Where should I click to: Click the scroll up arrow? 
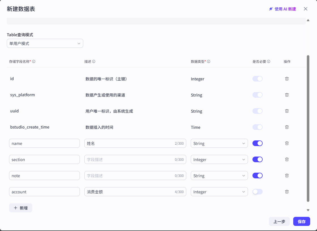tap(308, 20)
